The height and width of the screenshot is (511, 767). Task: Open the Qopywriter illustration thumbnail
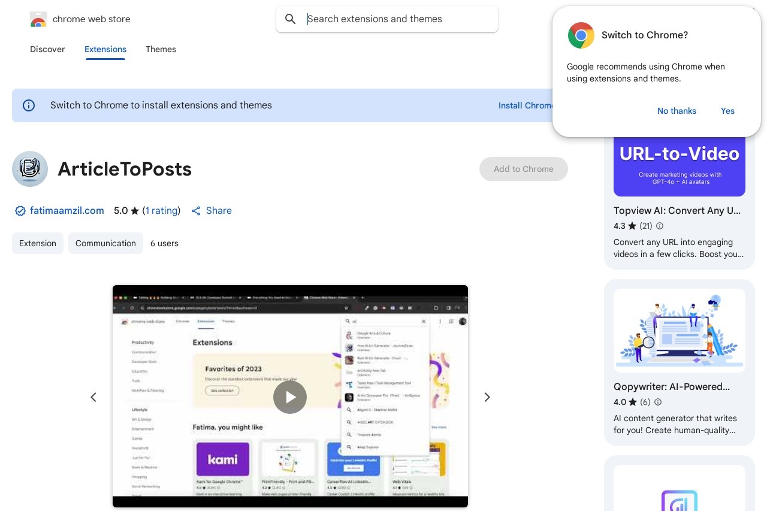point(680,331)
